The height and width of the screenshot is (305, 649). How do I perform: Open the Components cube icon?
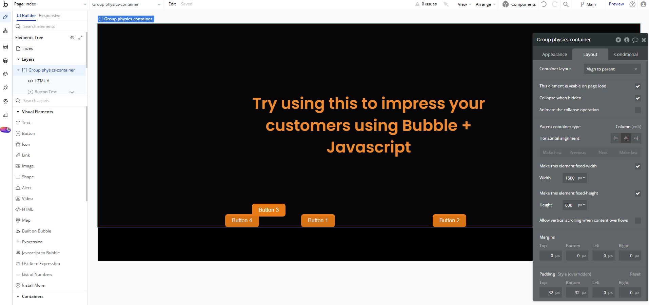[x=506, y=4]
